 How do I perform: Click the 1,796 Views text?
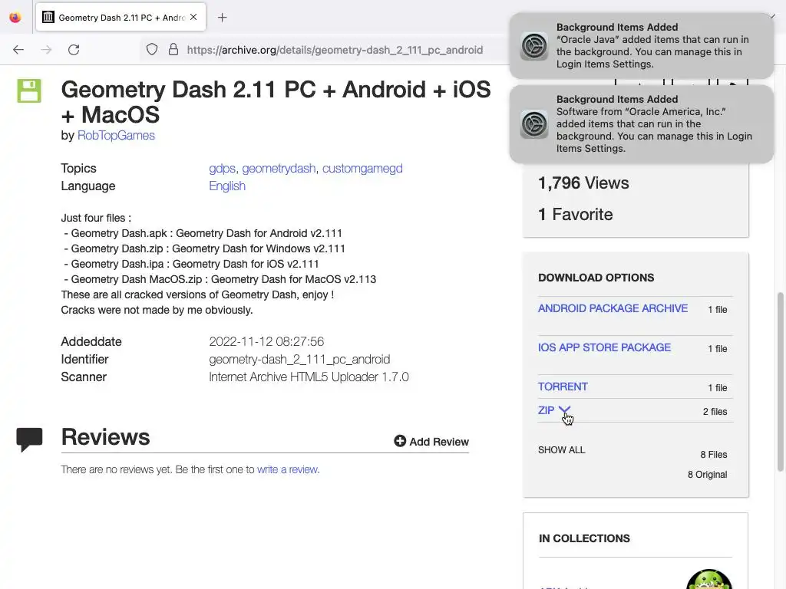(583, 183)
